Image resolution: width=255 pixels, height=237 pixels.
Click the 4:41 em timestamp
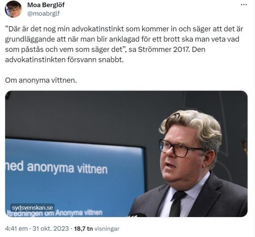click(x=16, y=229)
